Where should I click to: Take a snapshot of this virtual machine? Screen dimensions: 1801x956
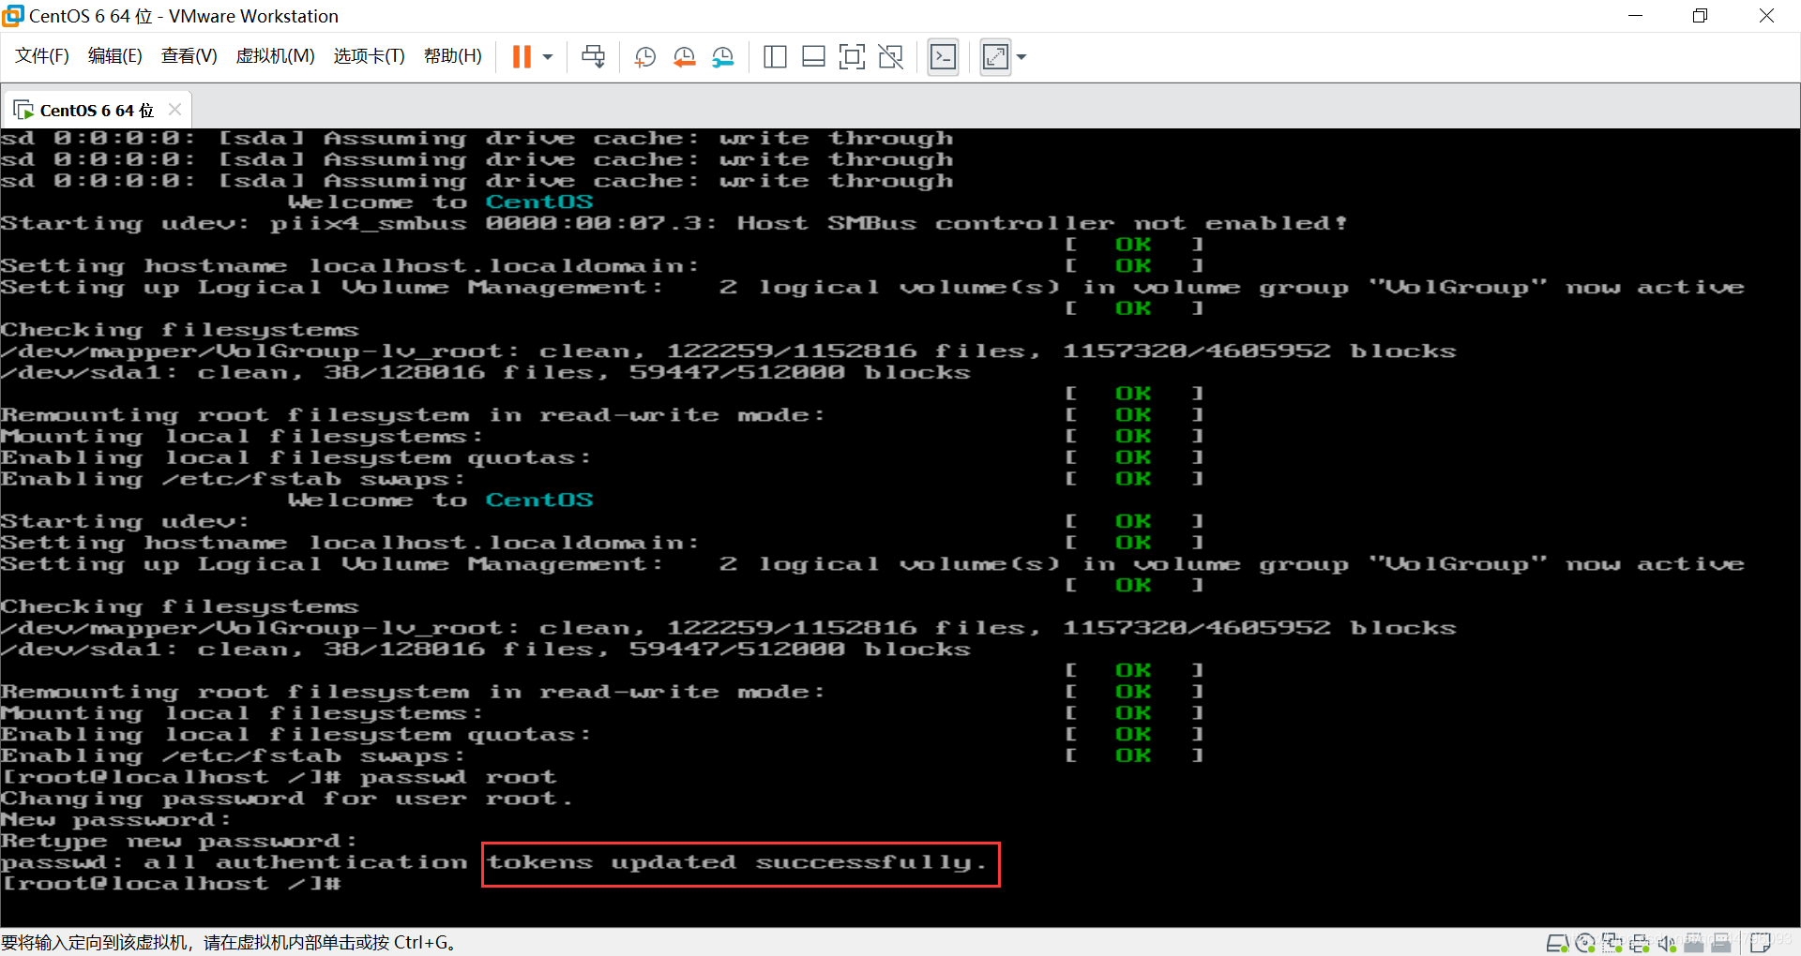pos(645,57)
